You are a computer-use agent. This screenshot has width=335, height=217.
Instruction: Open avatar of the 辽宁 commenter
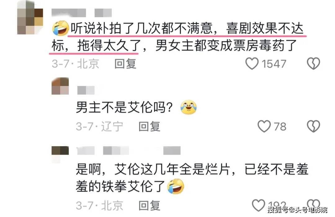pyautogui.click(x=60, y=86)
